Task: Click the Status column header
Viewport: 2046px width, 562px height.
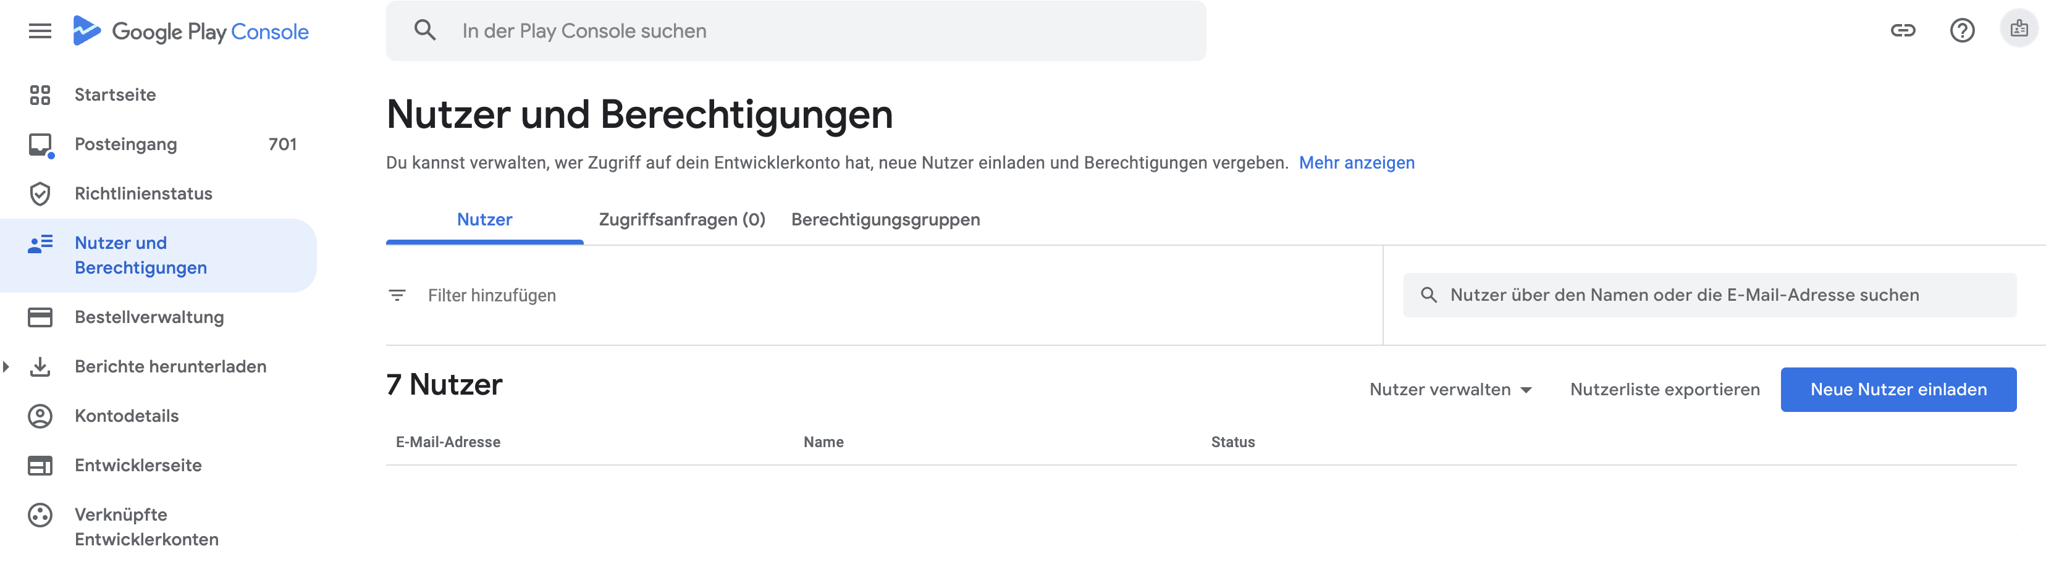Action: pyautogui.click(x=1232, y=442)
